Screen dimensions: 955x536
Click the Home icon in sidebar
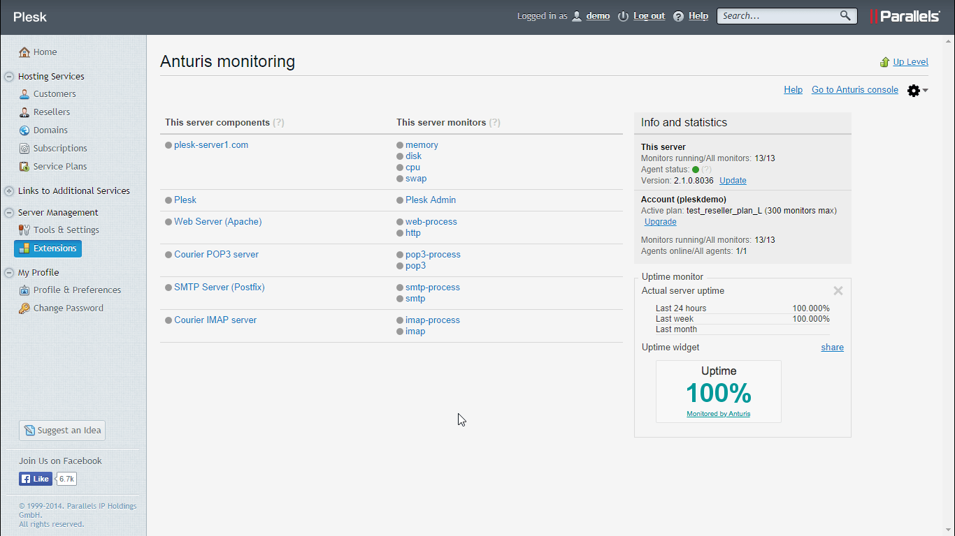[x=24, y=52]
